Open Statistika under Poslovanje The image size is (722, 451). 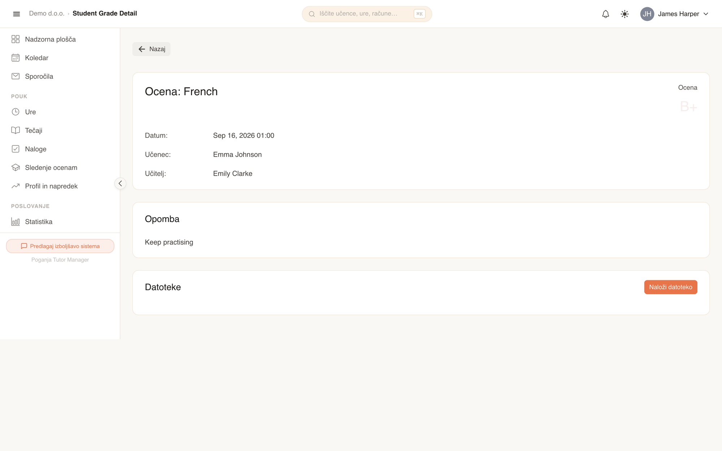tap(60, 222)
